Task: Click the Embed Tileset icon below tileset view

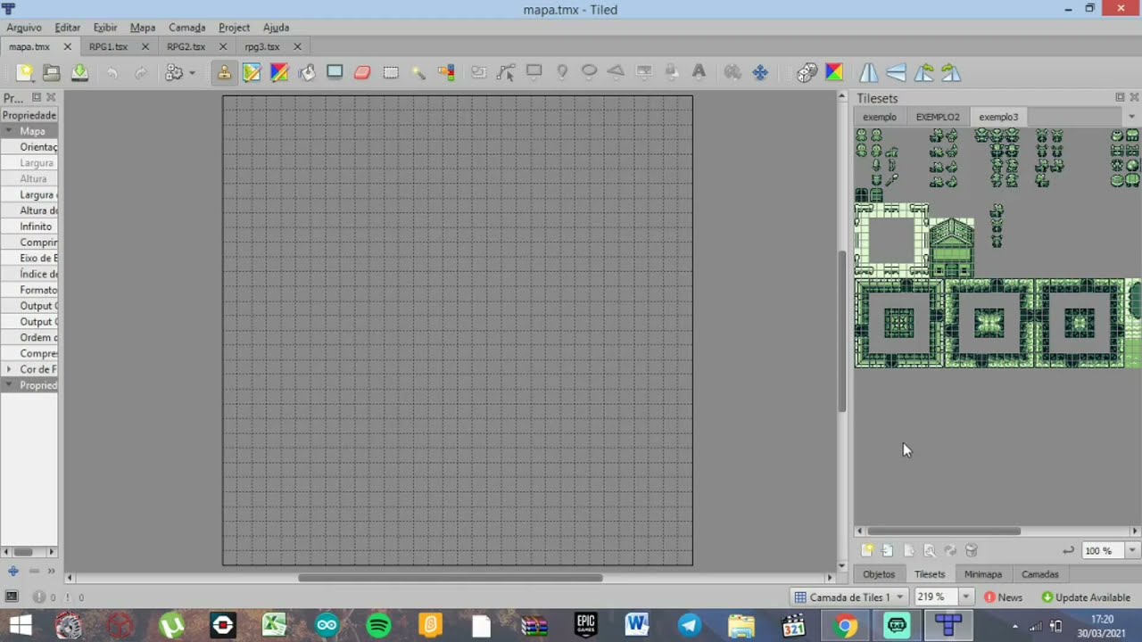Action: (887, 551)
